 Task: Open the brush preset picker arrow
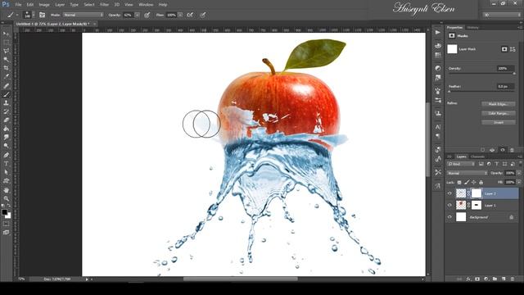pos(34,15)
